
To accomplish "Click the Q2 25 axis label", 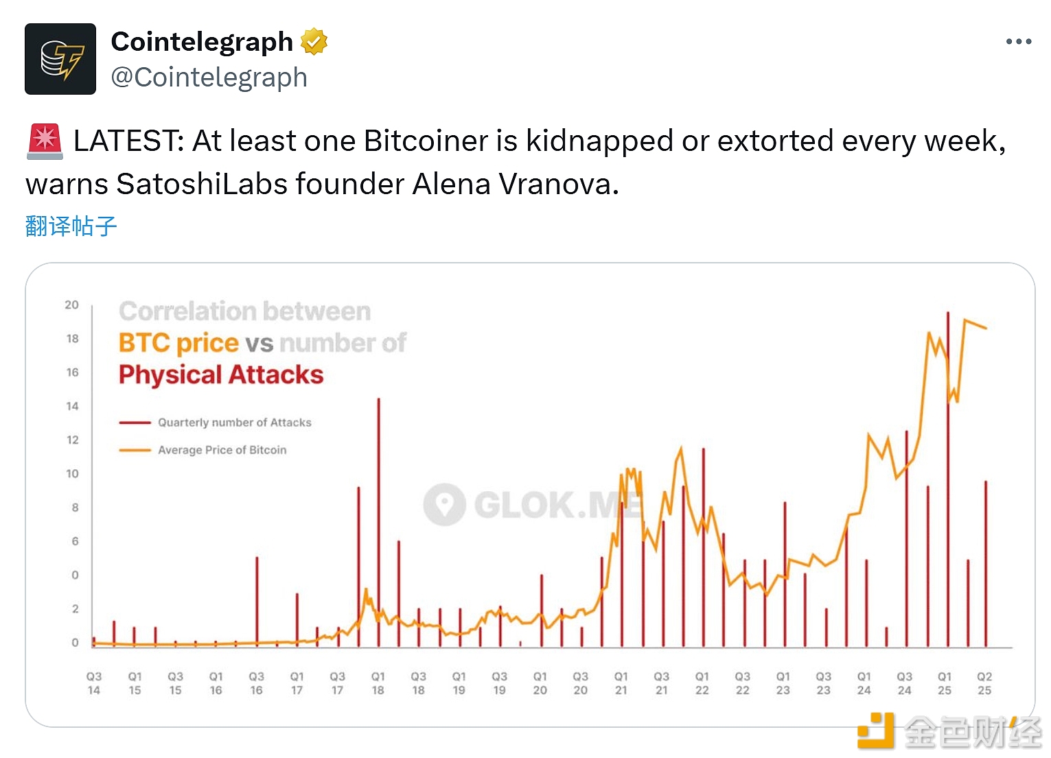I will tap(984, 683).
